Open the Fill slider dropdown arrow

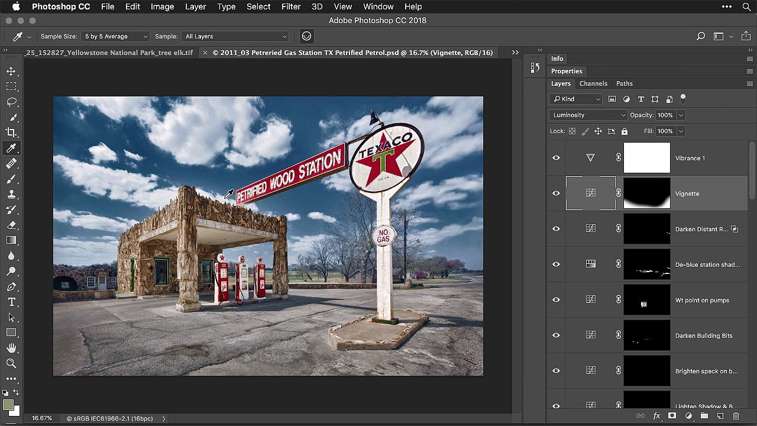tap(681, 131)
